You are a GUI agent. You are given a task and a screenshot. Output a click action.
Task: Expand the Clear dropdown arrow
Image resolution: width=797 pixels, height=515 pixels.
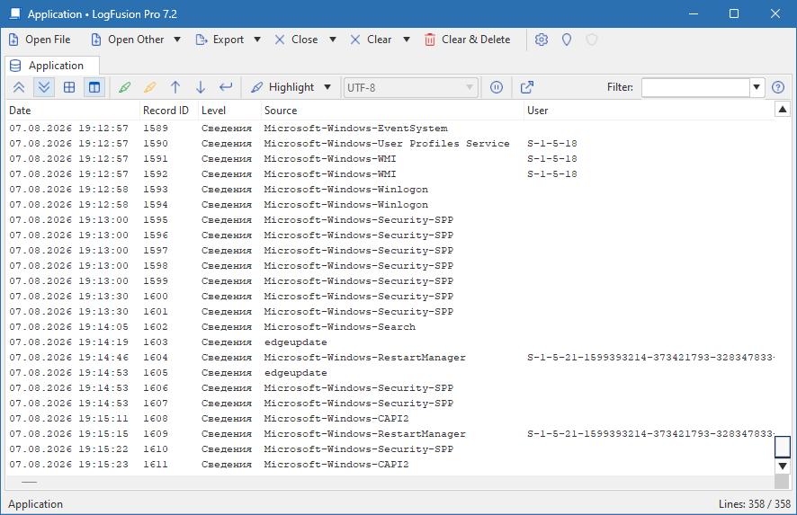click(x=407, y=40)
